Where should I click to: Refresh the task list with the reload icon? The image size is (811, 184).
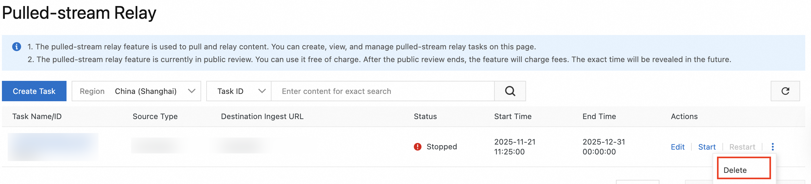pyautogui.click(x=785, y=91)
